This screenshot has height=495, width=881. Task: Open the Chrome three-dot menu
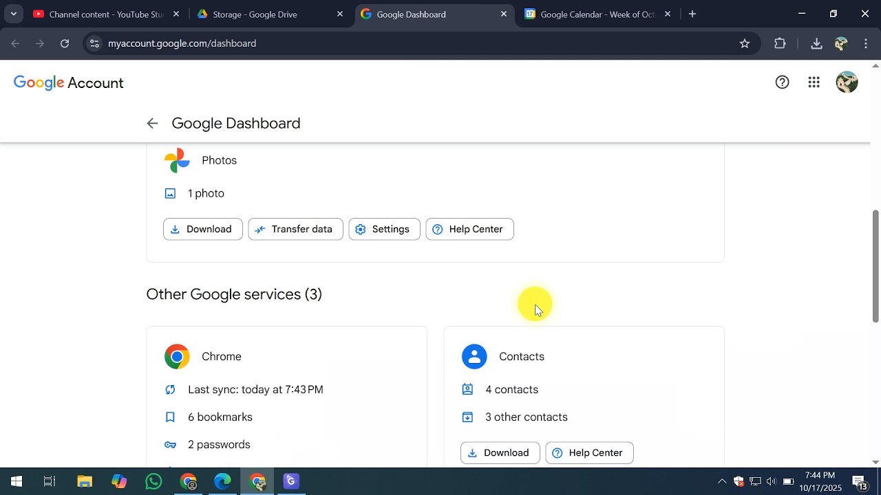click(866, 43)
